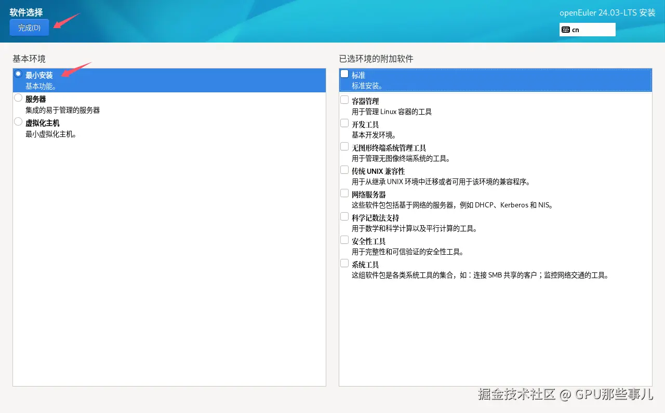The height and width of the screenshot is (413, 665).
Task: Check the 容器管理 software option
Action: [x=344, y=99]
